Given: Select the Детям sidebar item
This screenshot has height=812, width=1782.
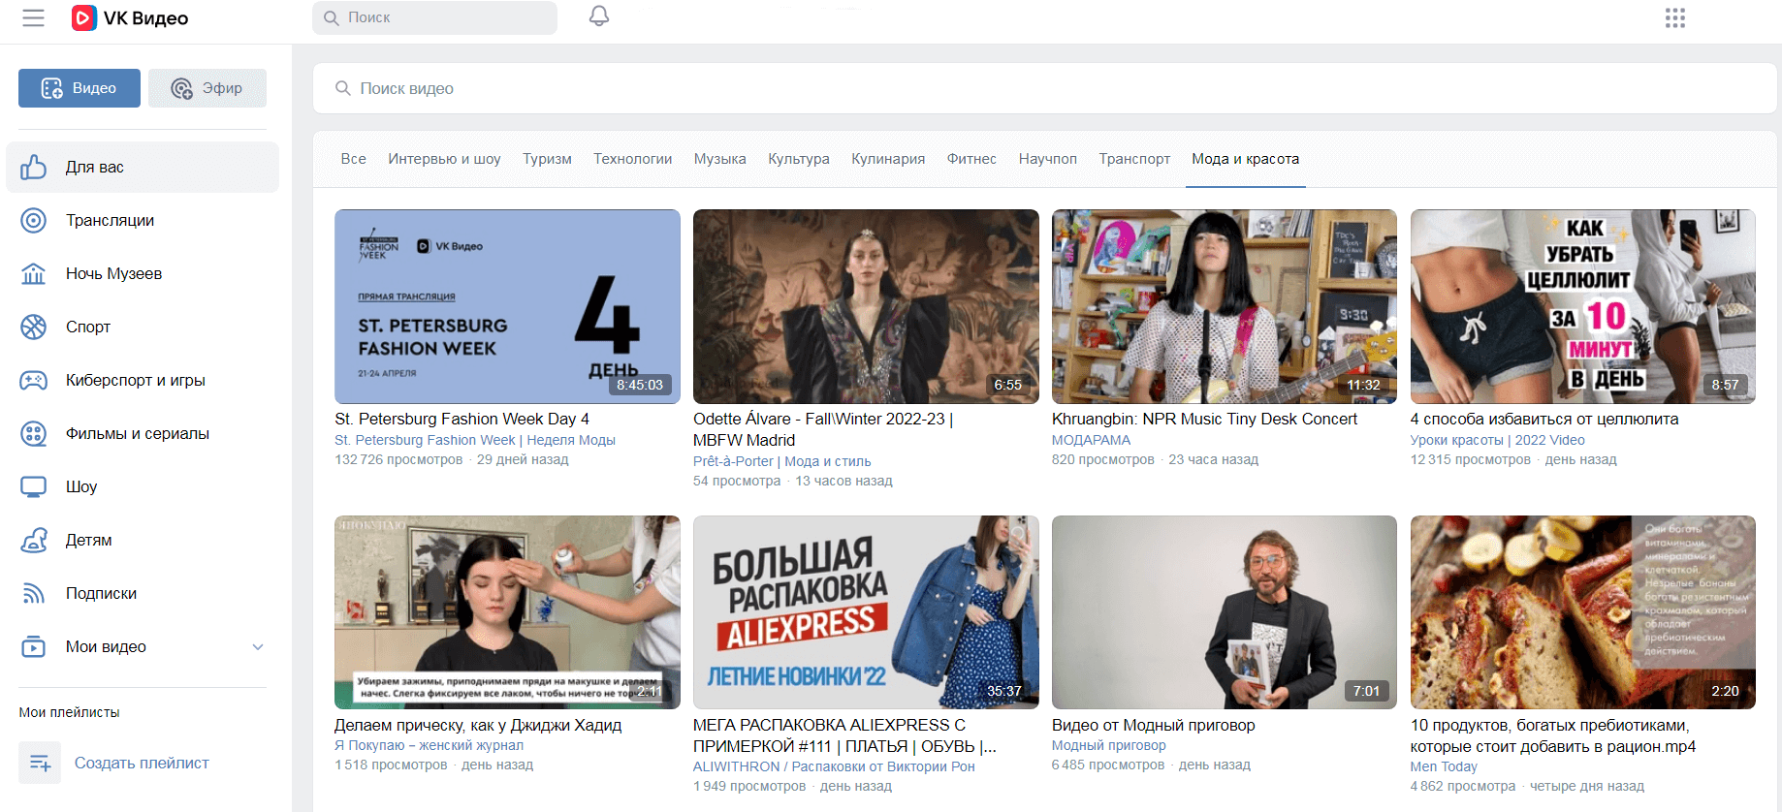Looking at the screenshot, I should click(x=88, y=541).
